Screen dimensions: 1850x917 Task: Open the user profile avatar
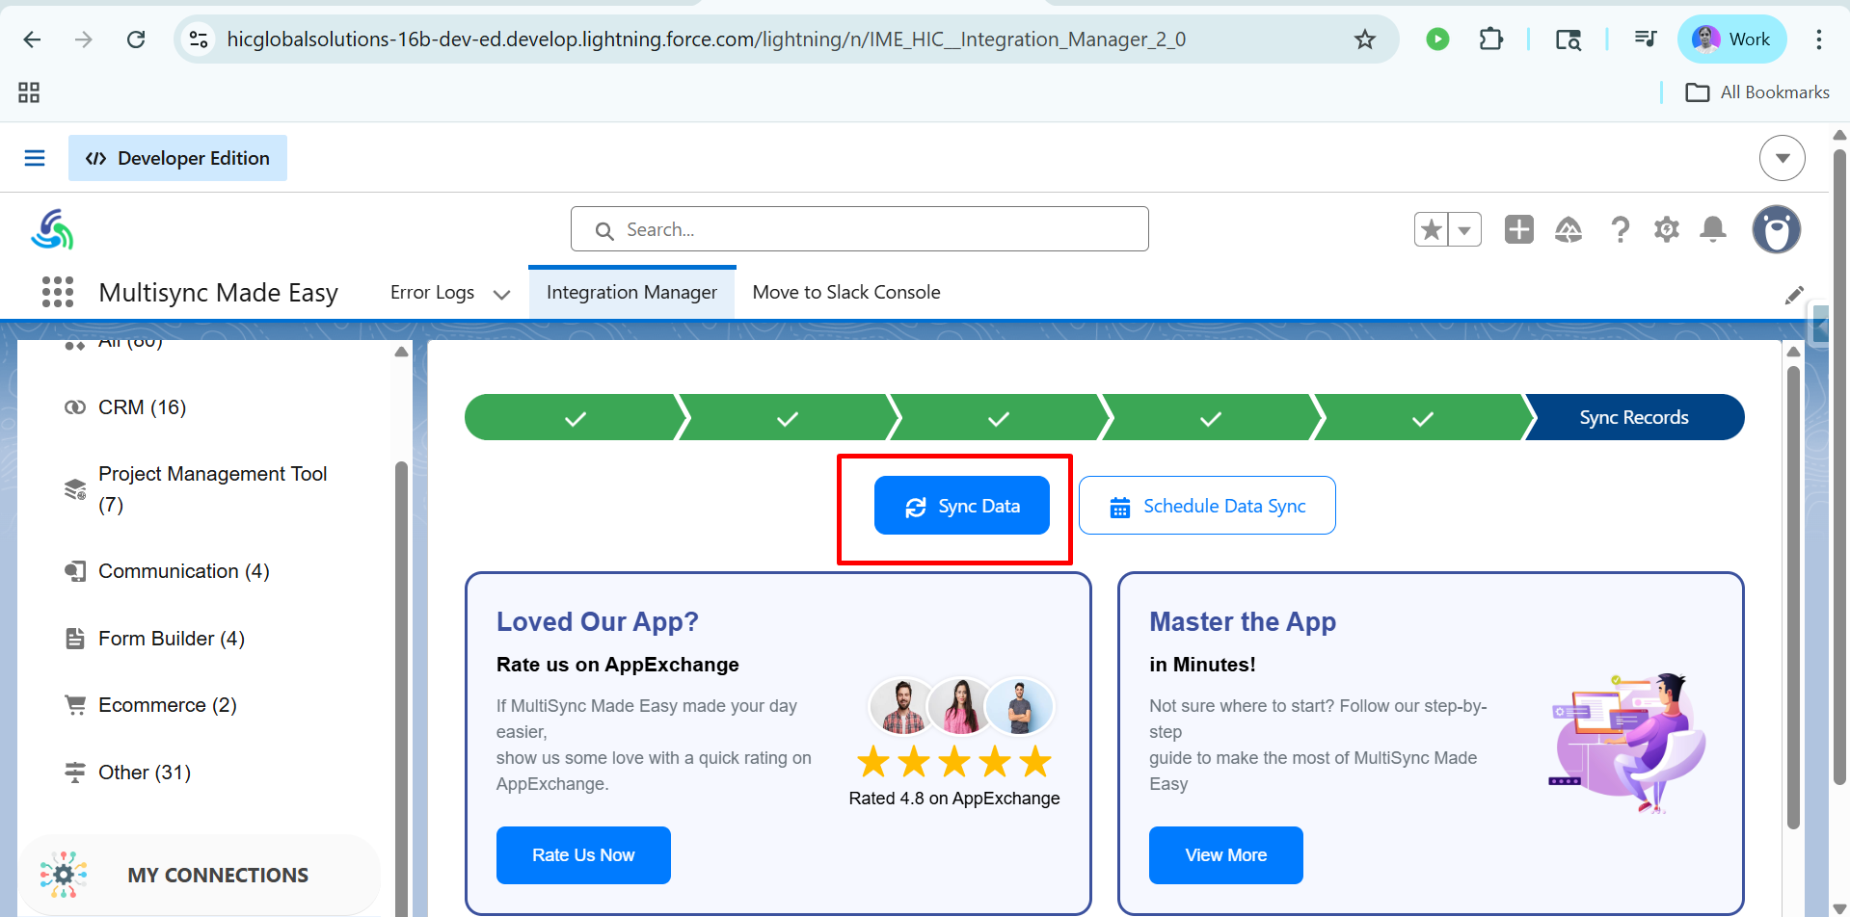click(1776, 229)
